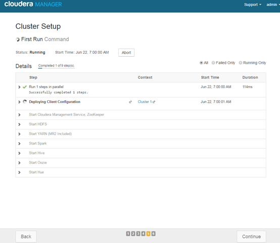Screen dimensions: 280x243
Task: Click the 'Start Spark' step label
Action: 38,143
